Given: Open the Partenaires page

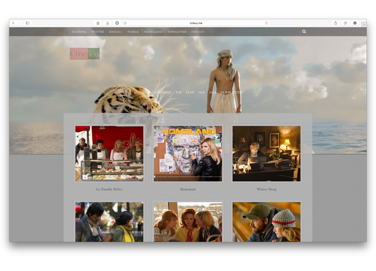Looking at the screenshot, I should click(153, 32).
